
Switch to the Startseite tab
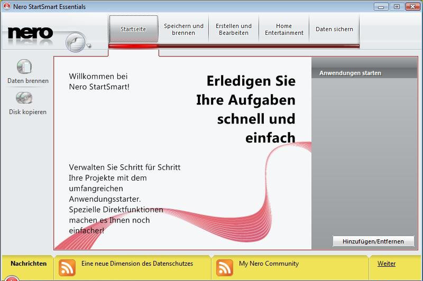point(133,29)
